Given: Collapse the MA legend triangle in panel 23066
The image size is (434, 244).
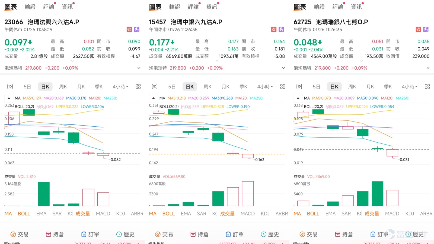Looking at the screenshot, I should 9,98.
